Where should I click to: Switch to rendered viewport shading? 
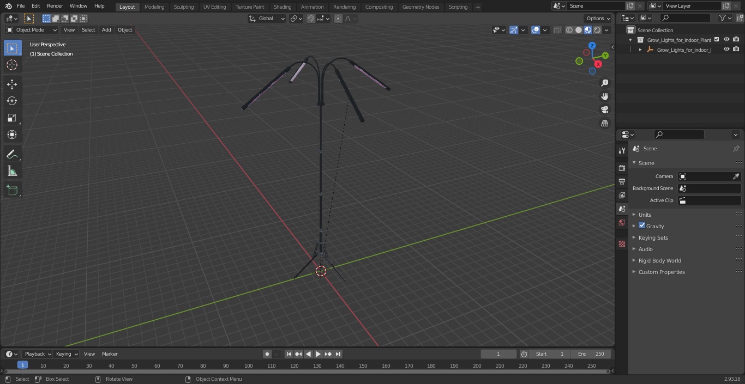[597, 30]
